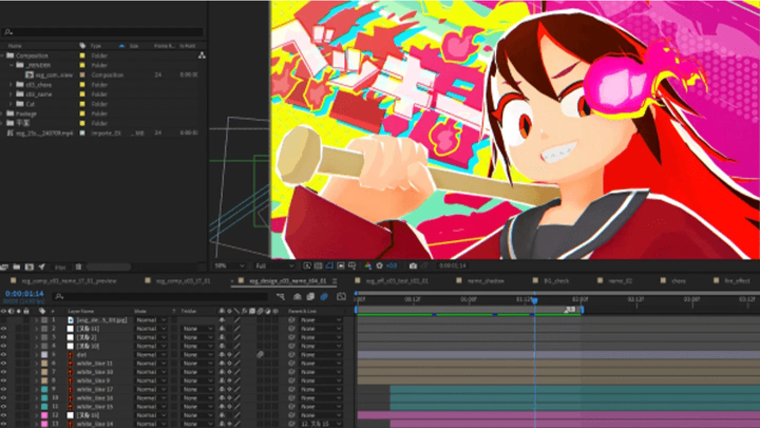
Task: Click the guide options icon in viewer footer
Action: coord(352,266)
